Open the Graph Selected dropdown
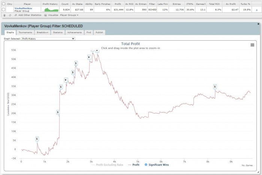The height and width of the screenshot is (175, 262). 48,39
